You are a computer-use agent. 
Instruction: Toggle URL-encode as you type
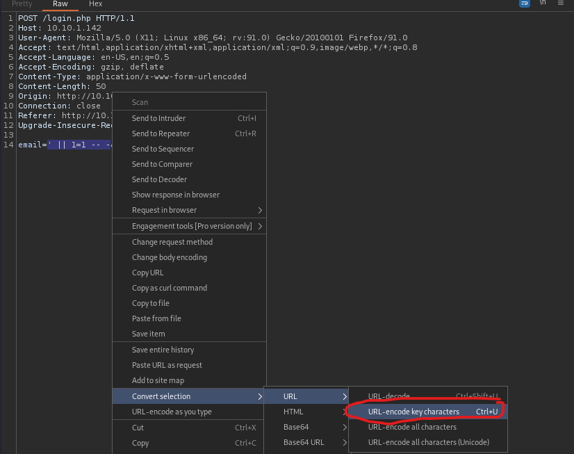pos(172,412)
